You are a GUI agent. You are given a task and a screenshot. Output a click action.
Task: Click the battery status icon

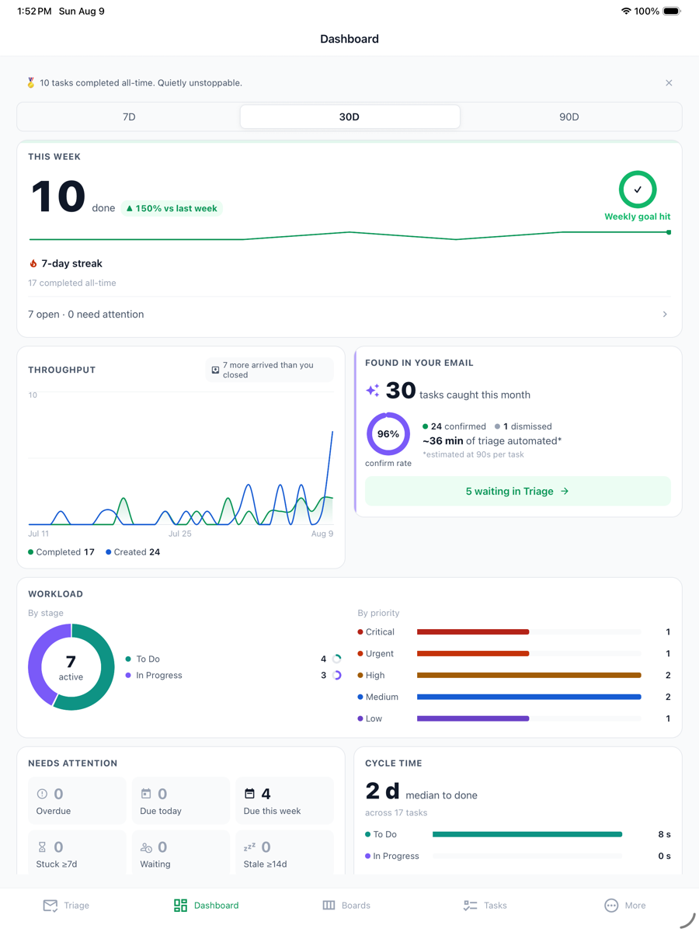672,12
